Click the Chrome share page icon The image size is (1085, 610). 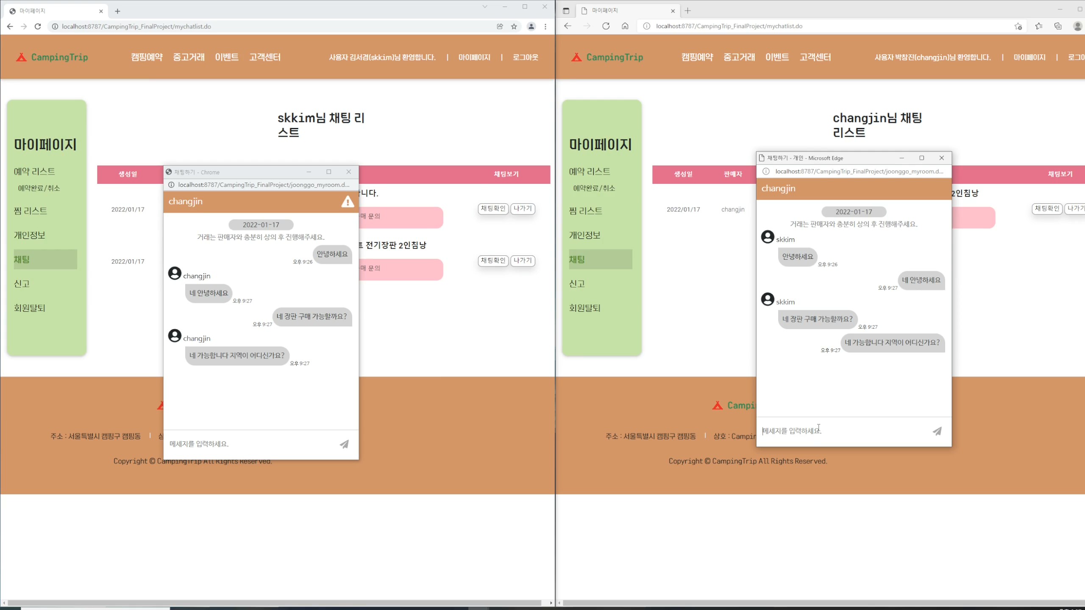pyautogui.click(x=500, y=26)
